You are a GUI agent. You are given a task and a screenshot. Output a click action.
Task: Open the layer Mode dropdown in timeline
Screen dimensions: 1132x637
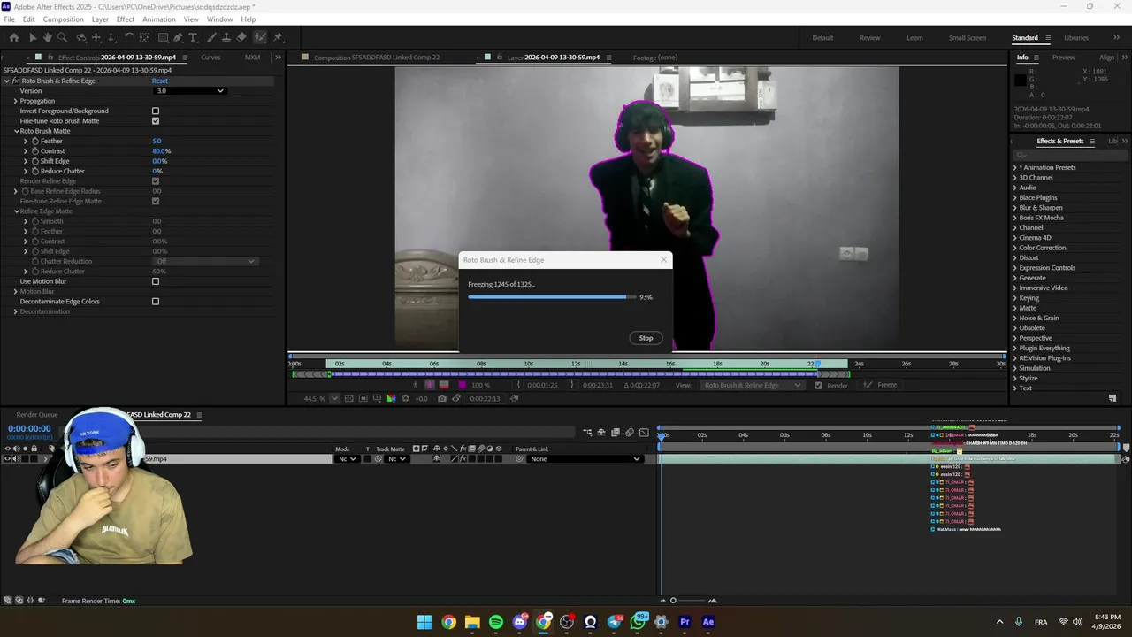[x=346, y=458]
